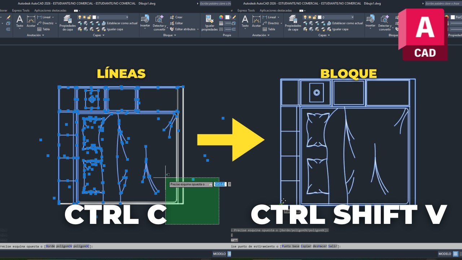Click the Tabla tool in right window
The image size is (462, 260).
point(269,29)
